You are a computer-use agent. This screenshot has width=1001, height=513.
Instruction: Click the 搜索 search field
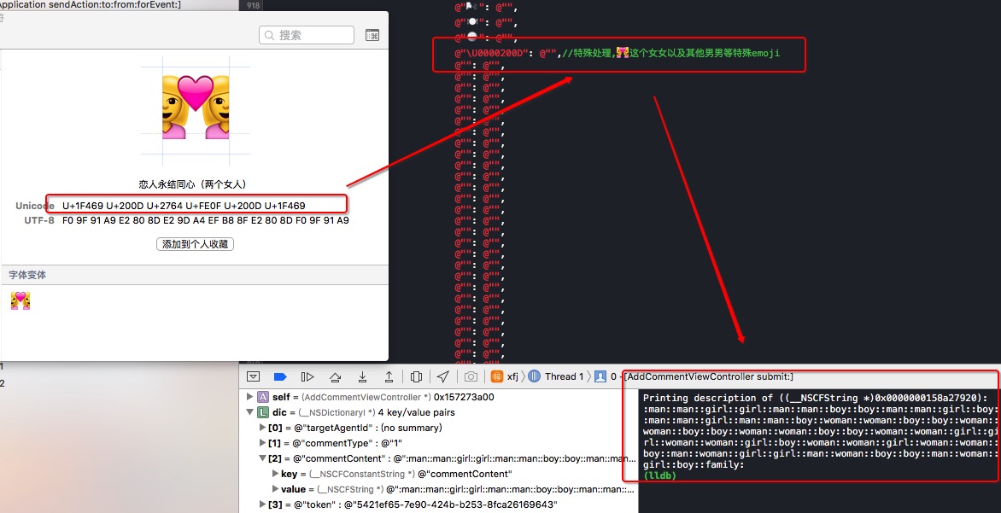point(307,35)
